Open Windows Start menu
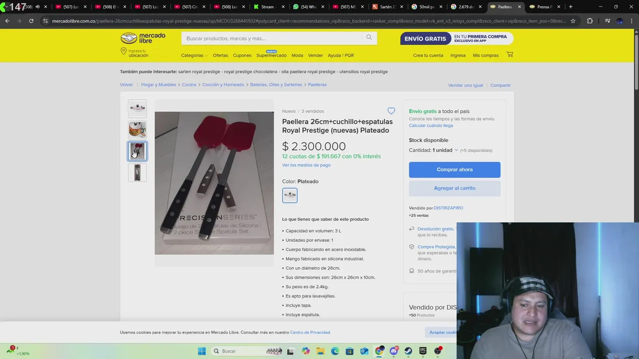Screen dimensions: 639x359 pos(202,351)
